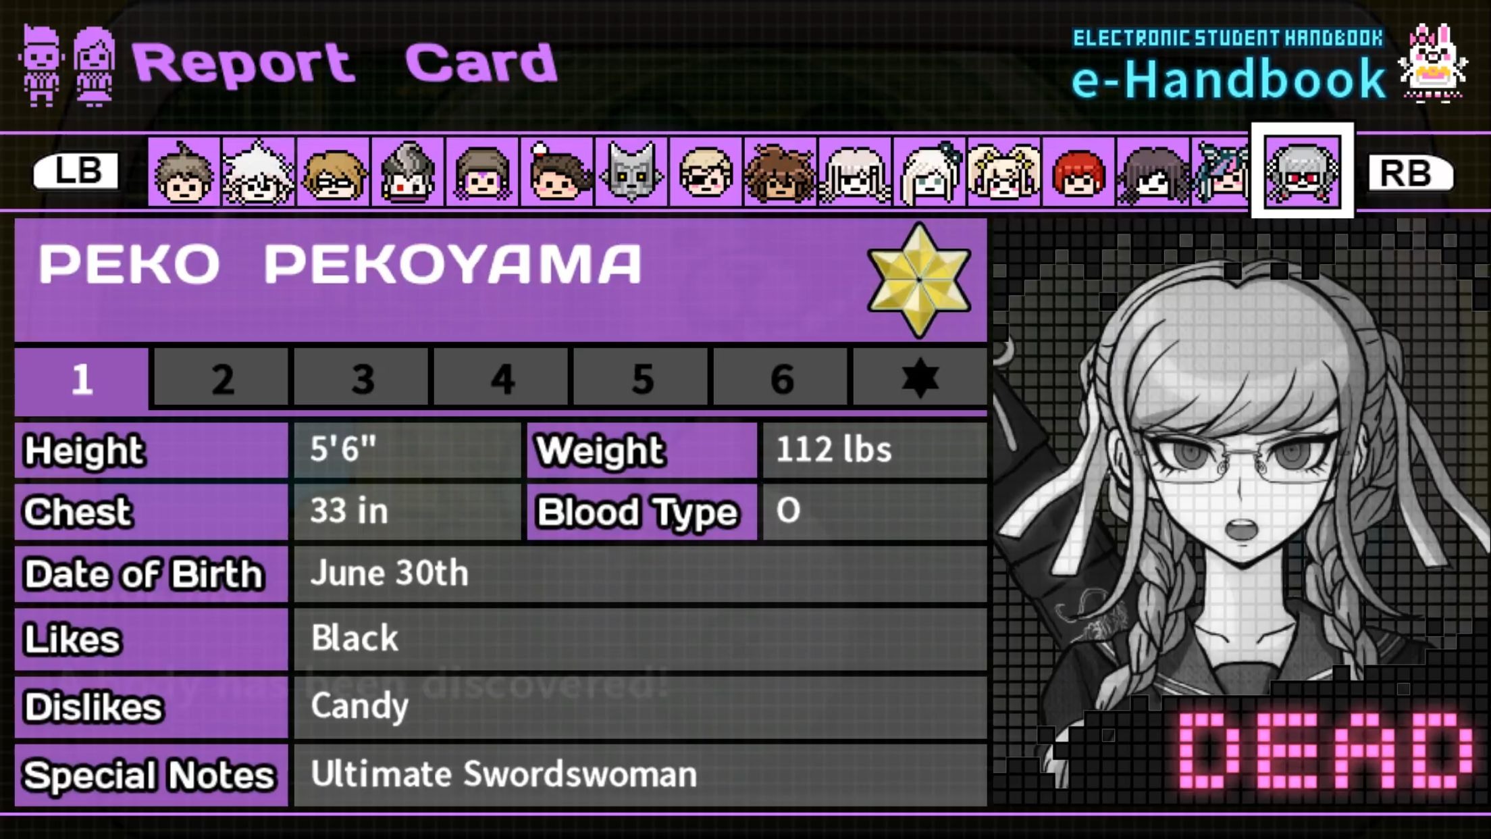1491x839 pixels.
Task: Click the gold hope fragment star
Action: 919,280
